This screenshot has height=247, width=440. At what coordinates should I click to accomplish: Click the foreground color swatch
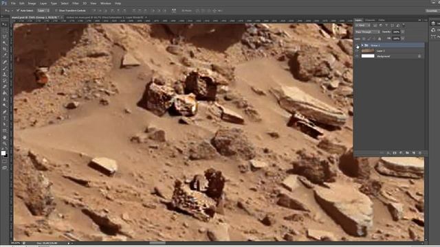[x=3, y=153]
